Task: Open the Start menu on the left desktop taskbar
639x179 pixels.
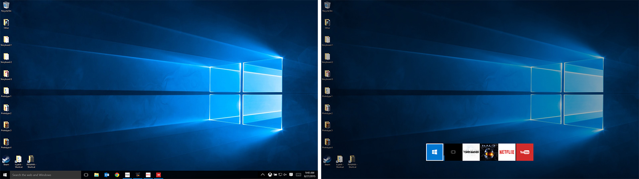Action: [x=5, y=175]
